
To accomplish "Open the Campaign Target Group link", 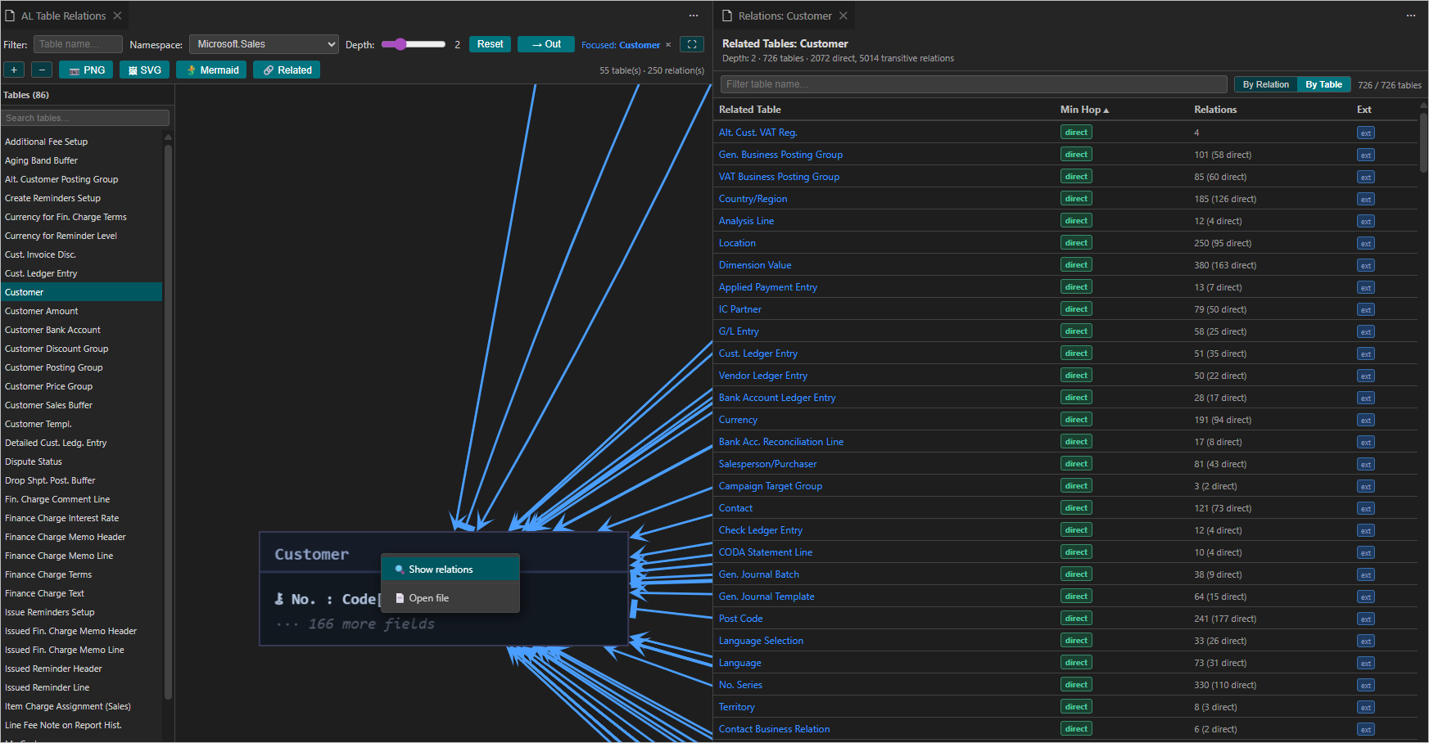I will 770,486.
